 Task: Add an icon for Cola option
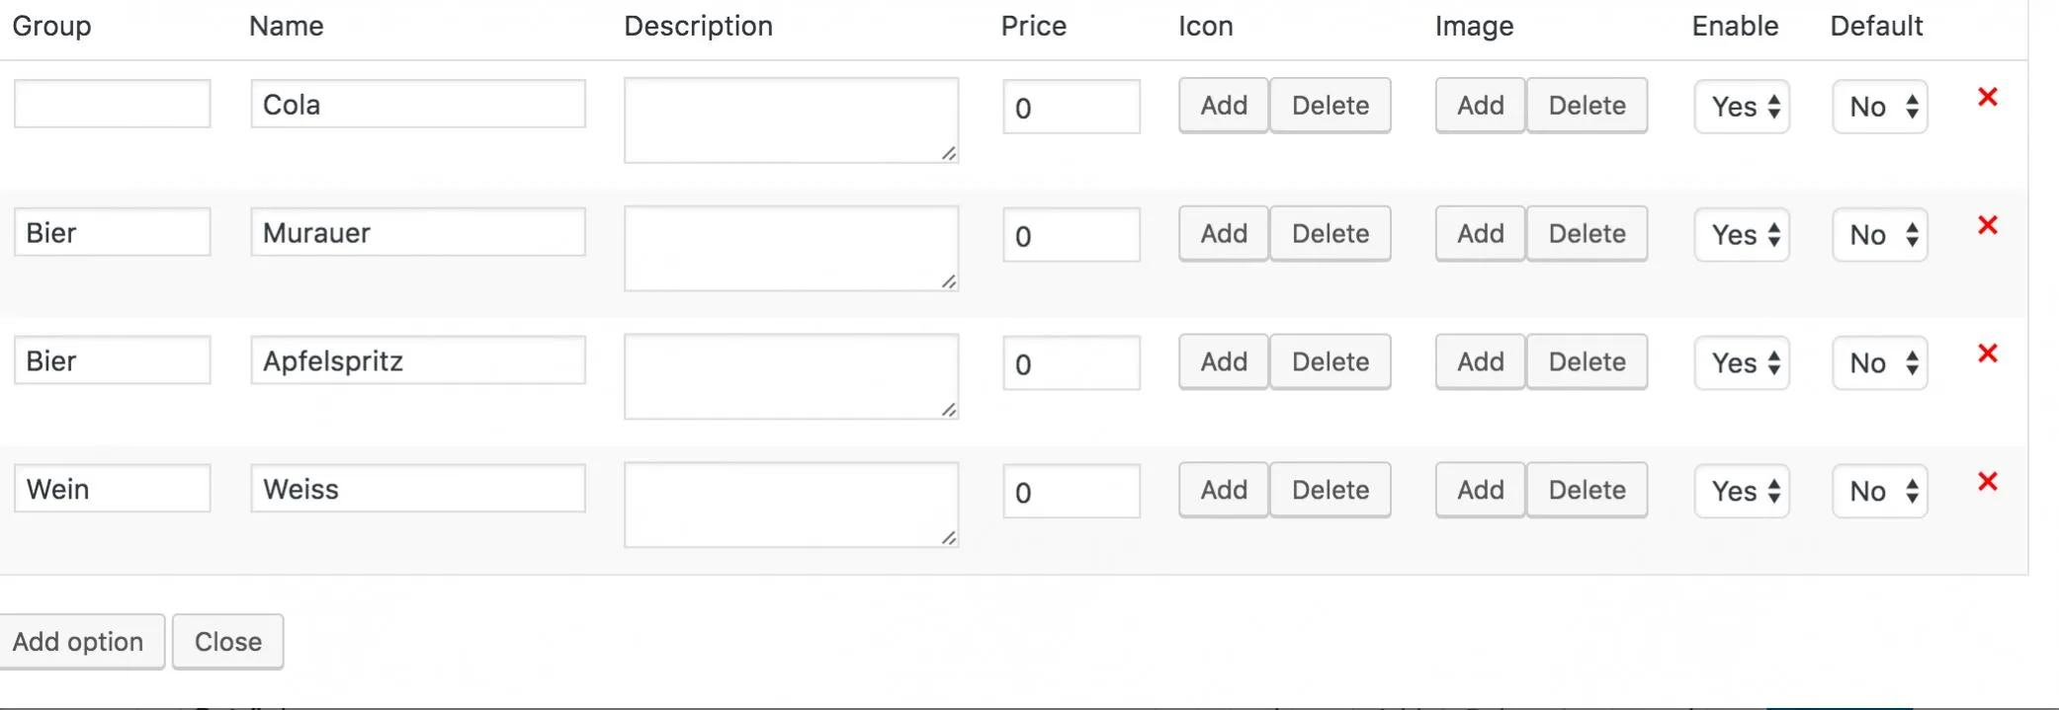(1224, 106)
